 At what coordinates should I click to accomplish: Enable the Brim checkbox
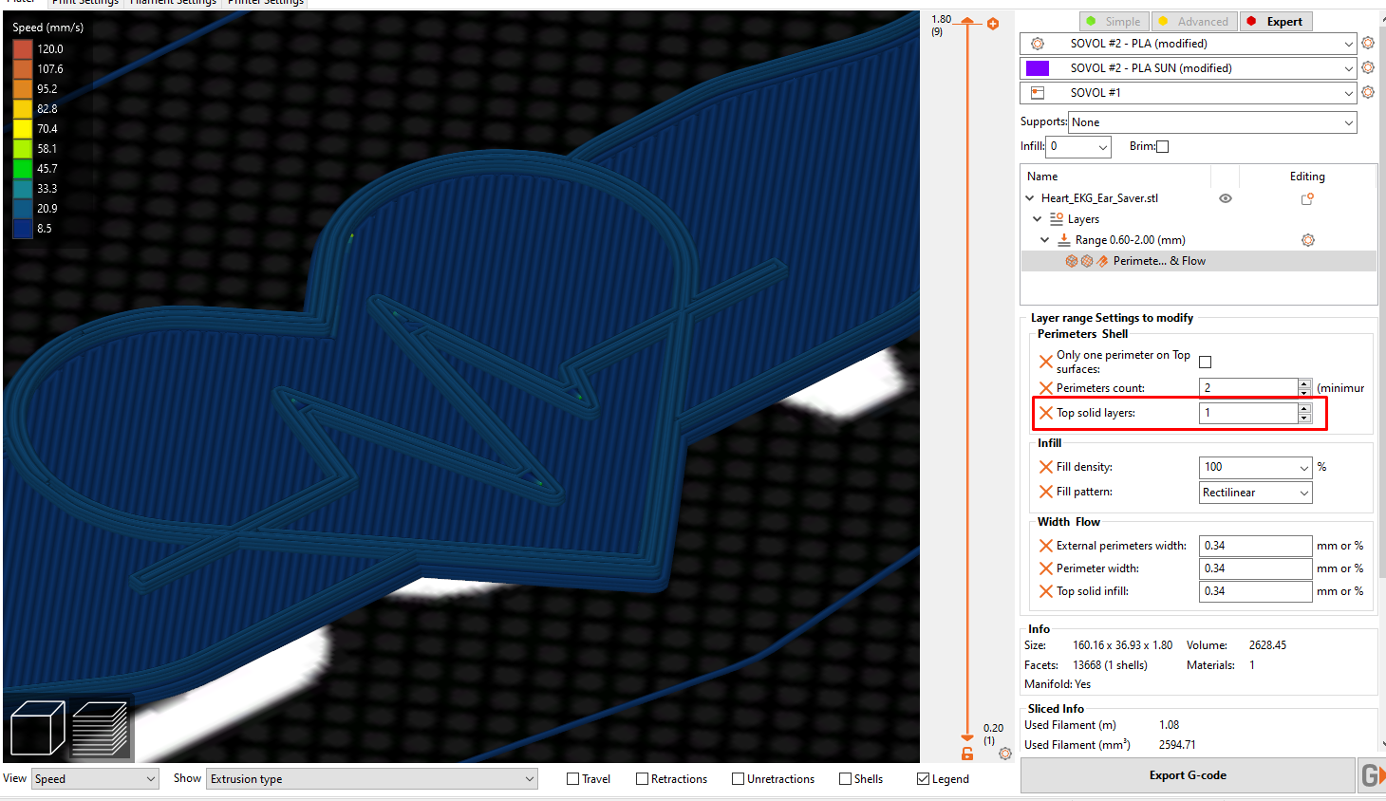point(1163,146)
